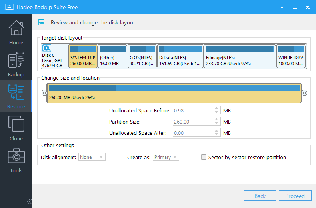Screen dimensions: 316x208
Task: Click the Partition Size spinner arrows
Action: (216, 122)
